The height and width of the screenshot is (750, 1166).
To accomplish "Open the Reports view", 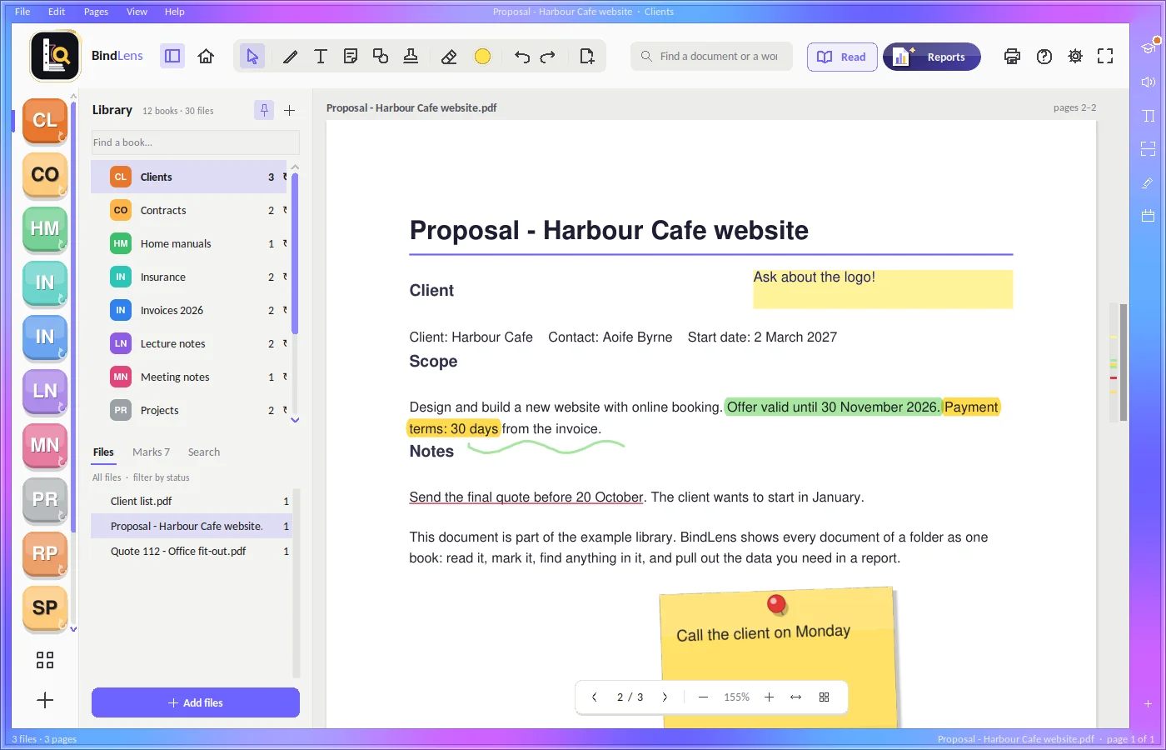I will 932,57.
